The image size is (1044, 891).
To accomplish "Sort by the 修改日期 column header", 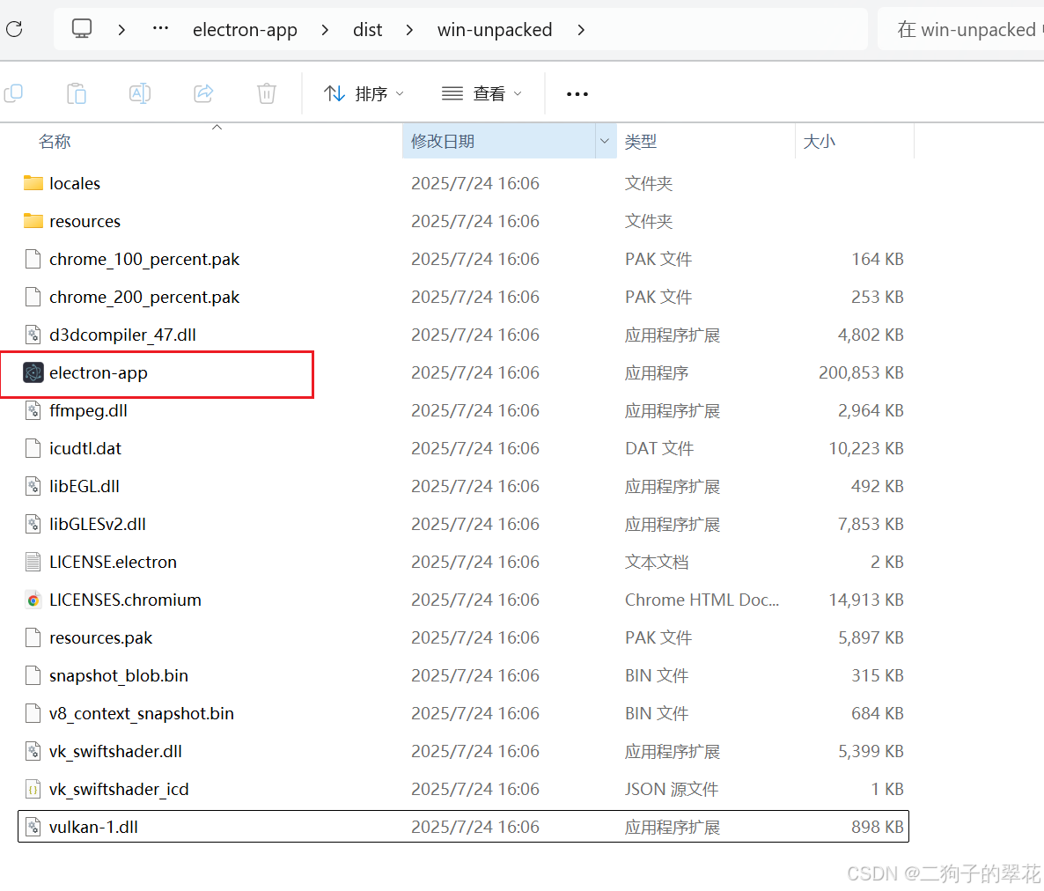I will pyautogui.click(x=442, y=142).
